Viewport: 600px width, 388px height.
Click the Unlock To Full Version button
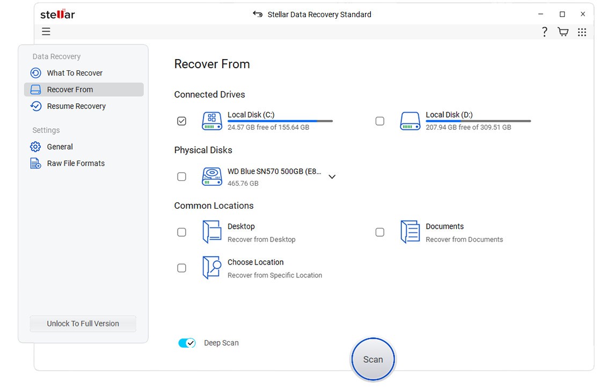click(x=83, y=324)
